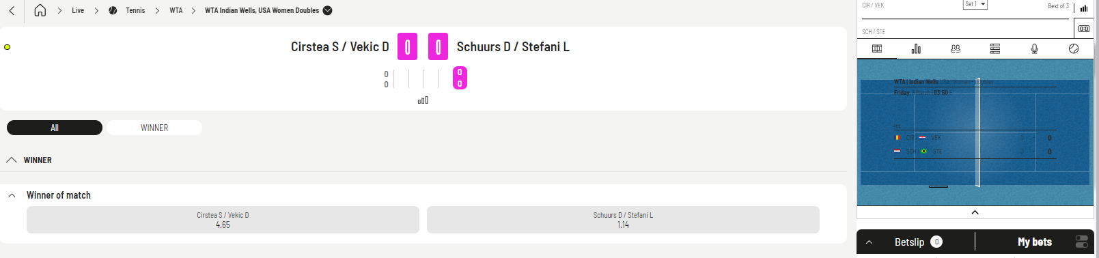Select the All markets tab
Viewport: 1099px width, 258px height.
coord(55,128)
